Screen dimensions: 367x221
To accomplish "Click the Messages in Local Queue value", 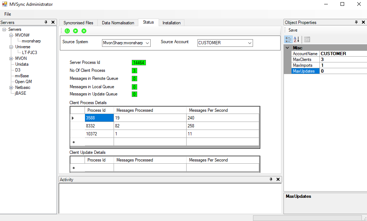I will coord(134,87).
